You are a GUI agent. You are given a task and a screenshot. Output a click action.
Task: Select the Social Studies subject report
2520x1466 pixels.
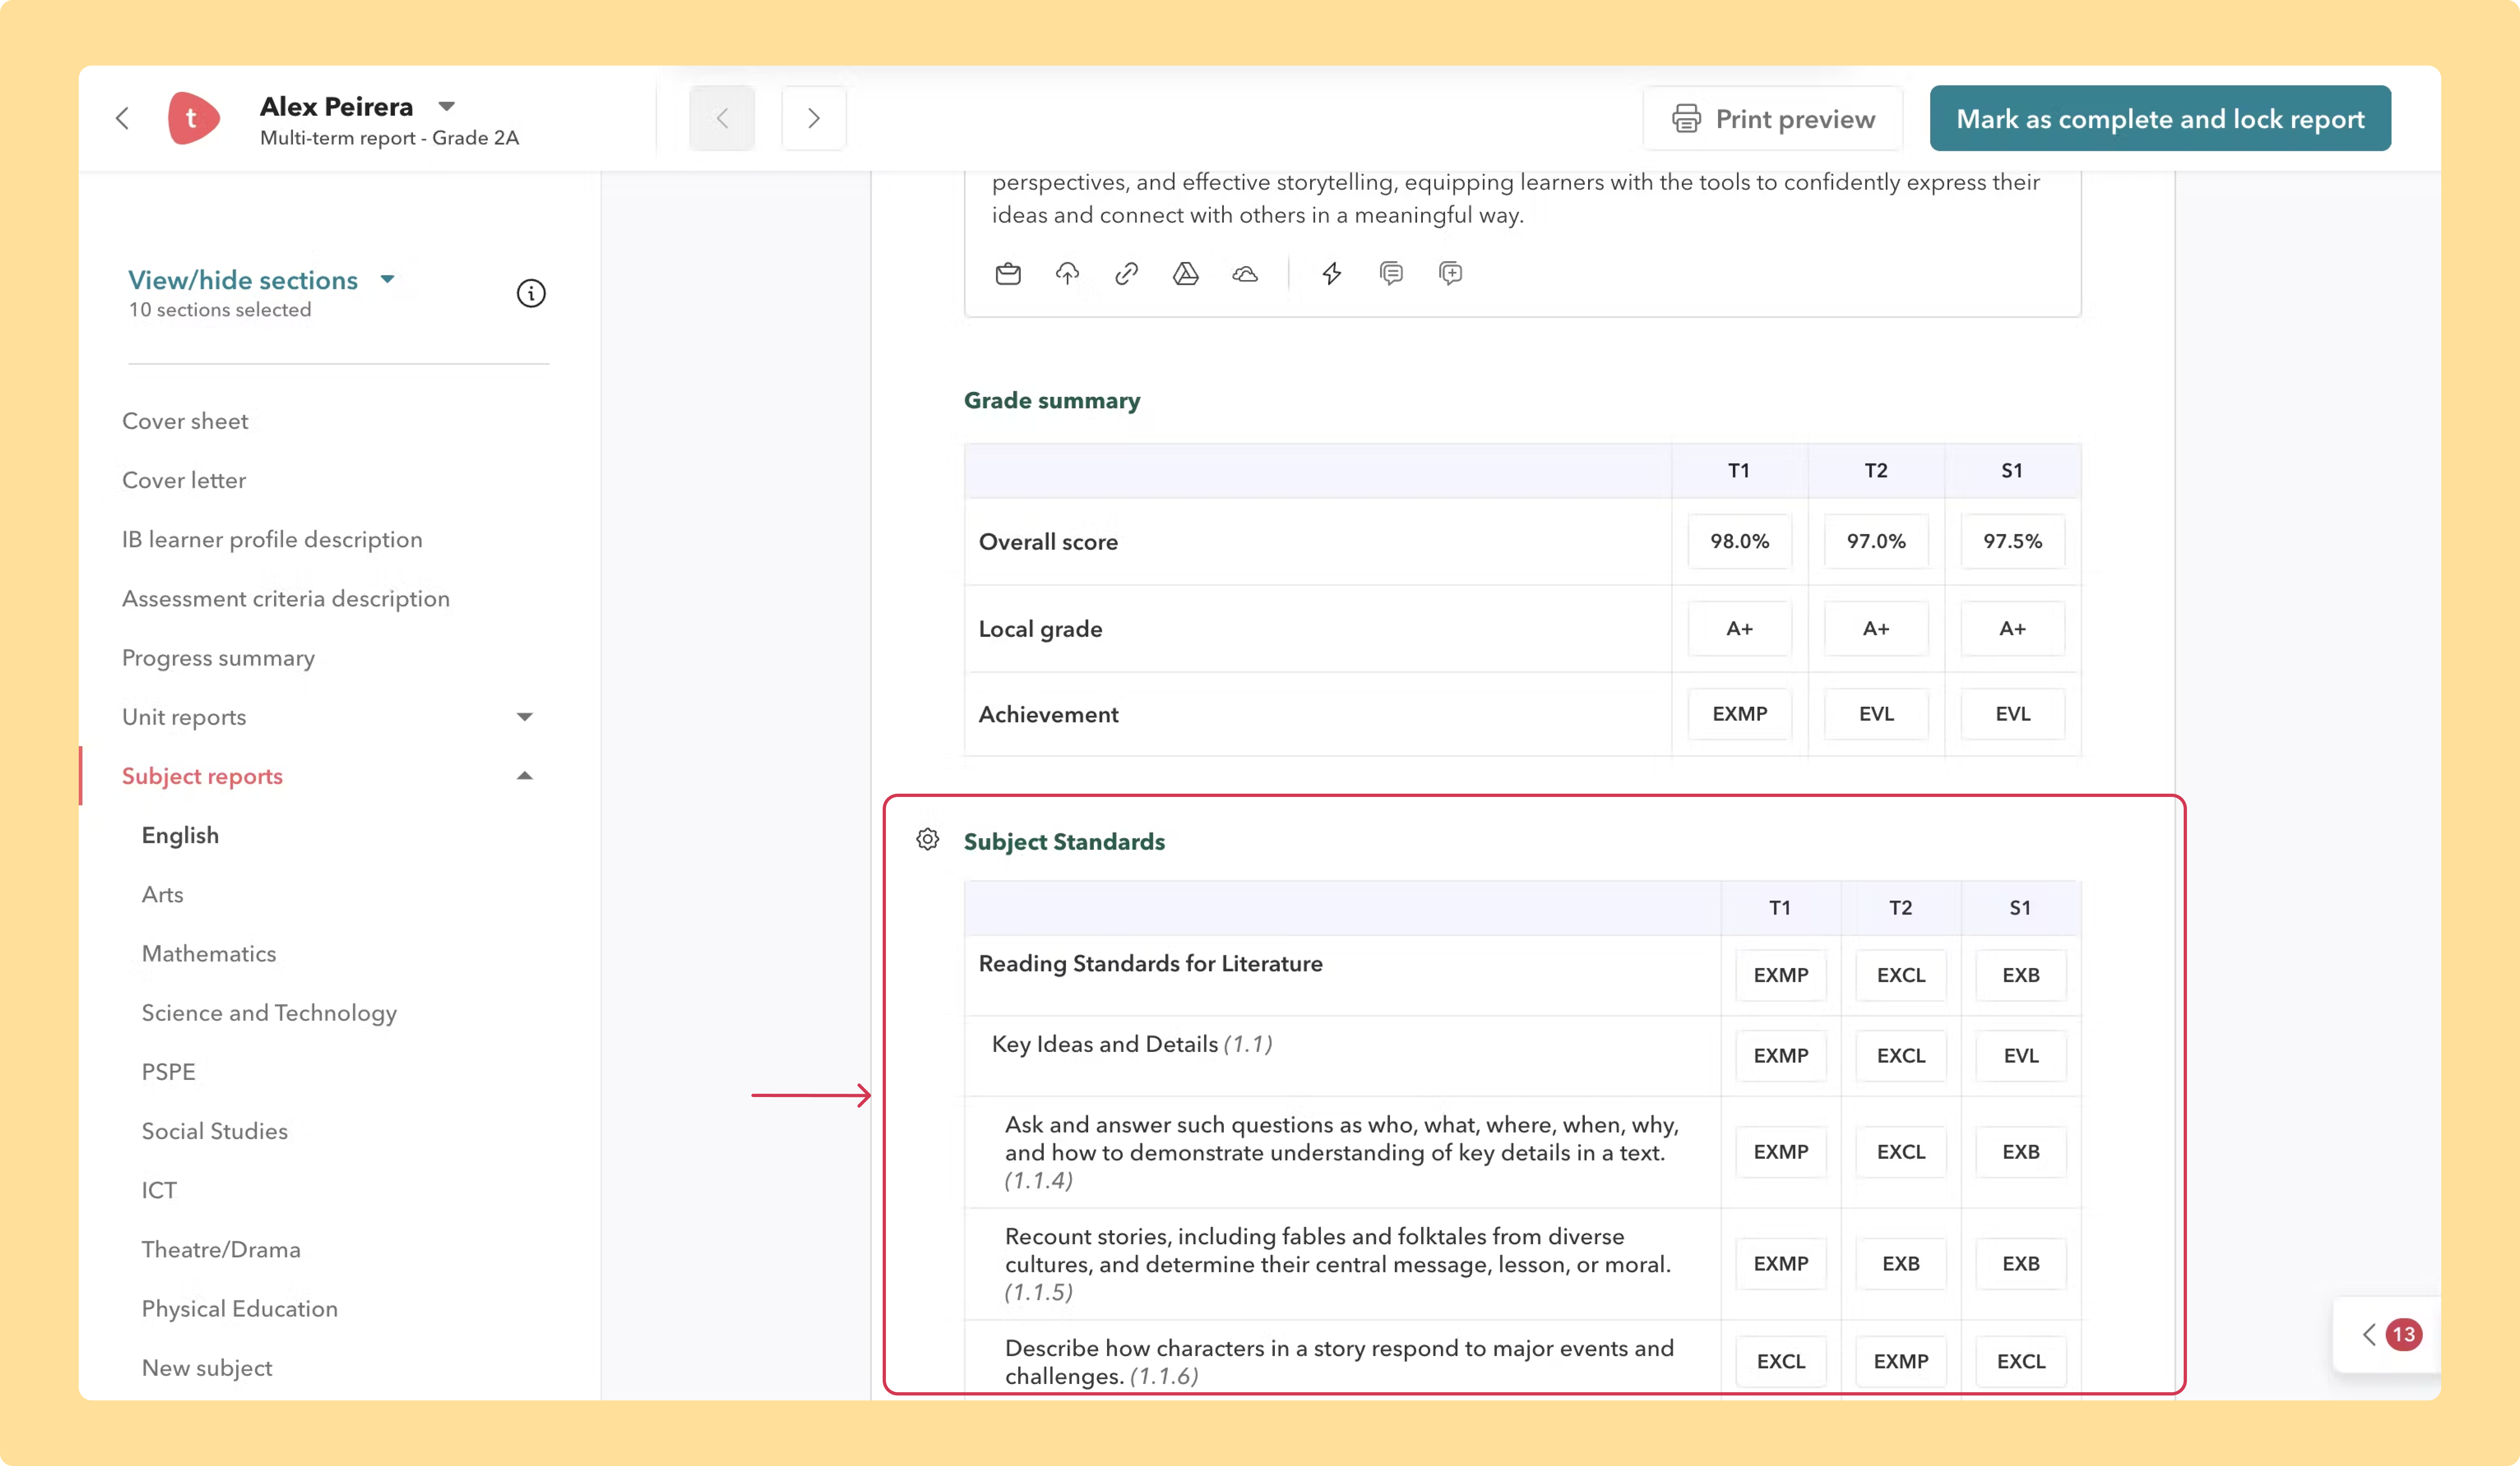tap(215, 1131)
